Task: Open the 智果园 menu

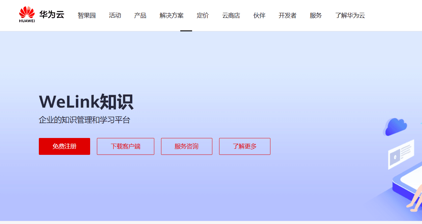Action: [x=87, y=16]
